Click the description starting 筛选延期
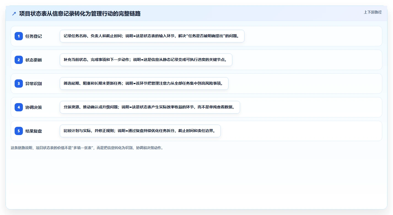The width and height of the screenshot is (393, 215). point(144,84)
